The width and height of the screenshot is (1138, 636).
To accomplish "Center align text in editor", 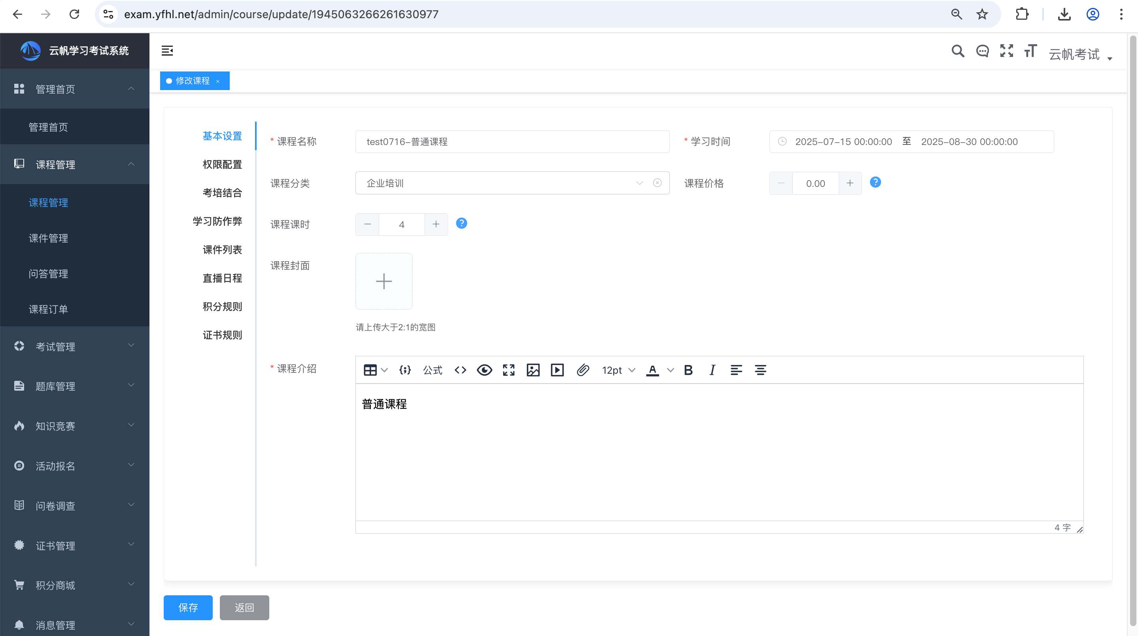I will [760, 370].
